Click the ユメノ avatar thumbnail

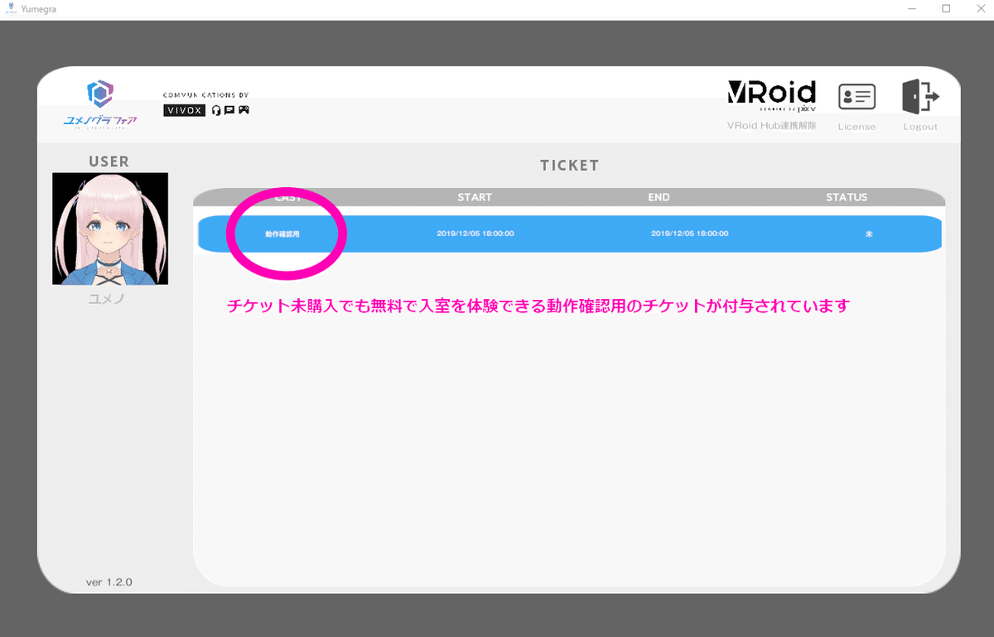coord(110,228)
